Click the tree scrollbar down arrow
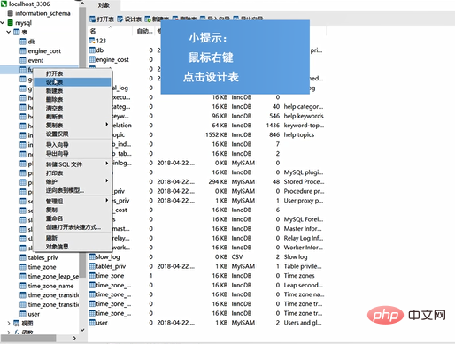This screenshot has height=344, width=455. click(x=82, y=330)
